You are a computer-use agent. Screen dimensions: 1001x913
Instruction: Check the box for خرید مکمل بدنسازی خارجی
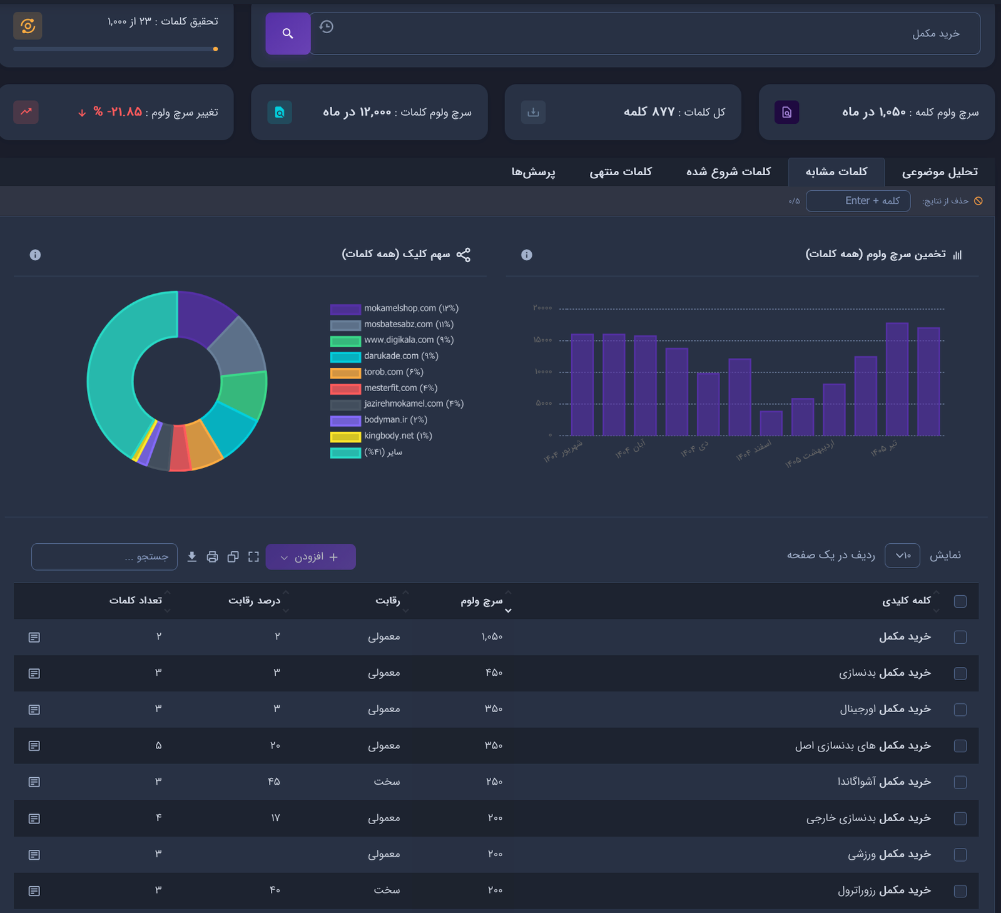click(x=960, y=819)
